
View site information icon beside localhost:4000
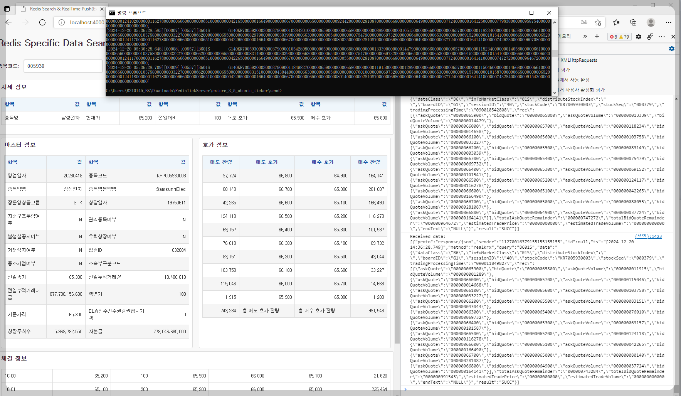62,22
